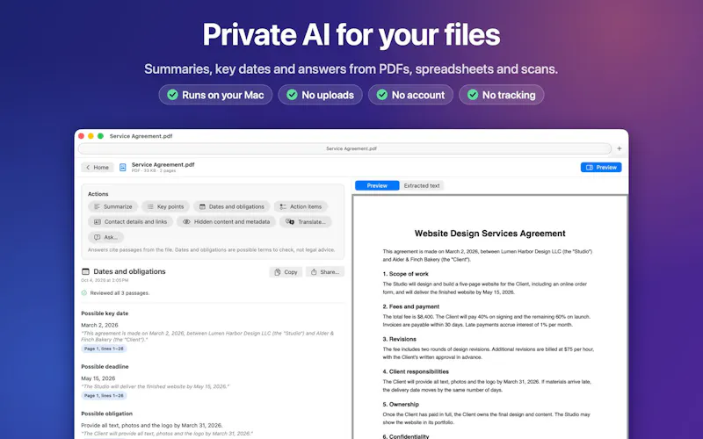Click the No uploads badge
The height and width of the screenshot is (439, 703).
(320, 95)
